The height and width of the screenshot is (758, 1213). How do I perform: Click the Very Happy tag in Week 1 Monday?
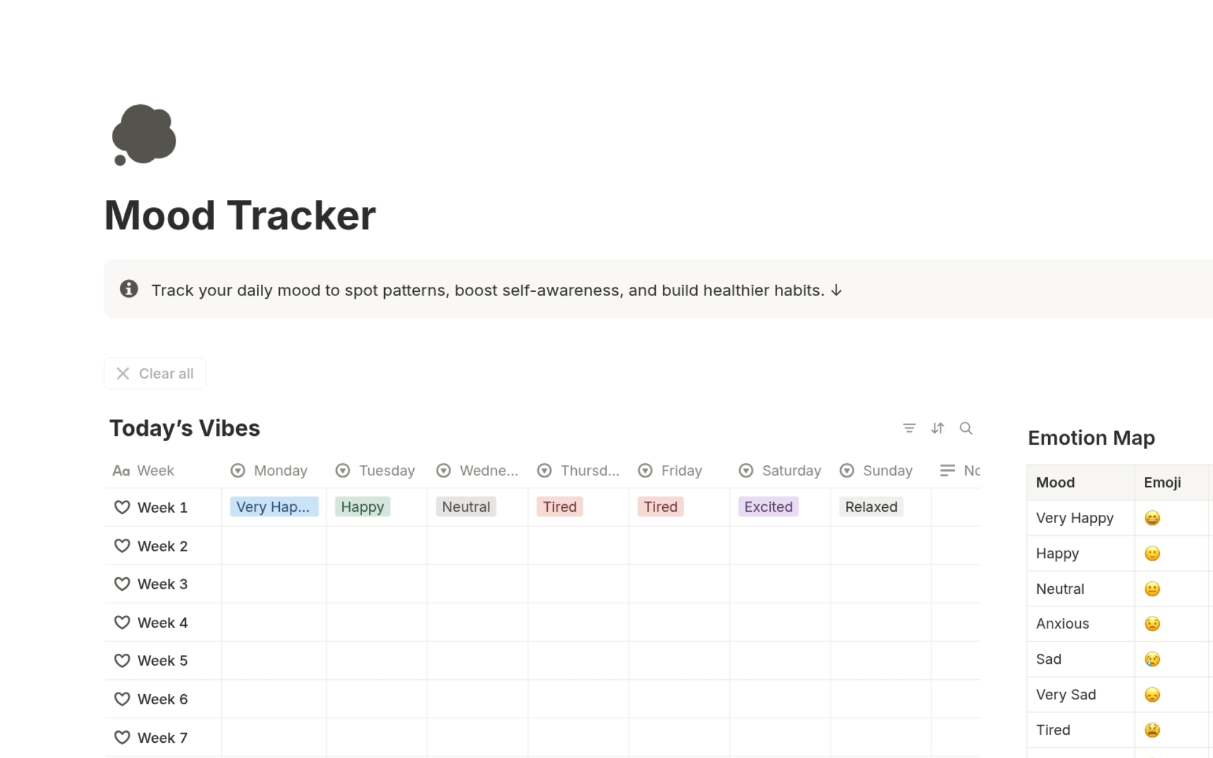(x=274, y=506)
